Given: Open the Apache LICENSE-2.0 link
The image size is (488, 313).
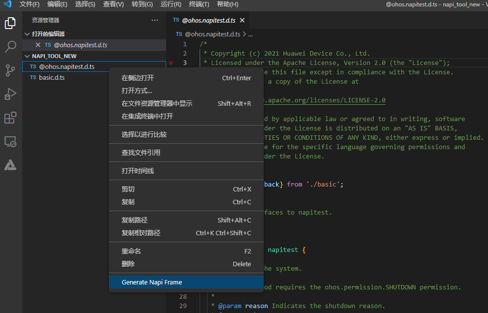Looking at the screenshot, I should 325,100.
